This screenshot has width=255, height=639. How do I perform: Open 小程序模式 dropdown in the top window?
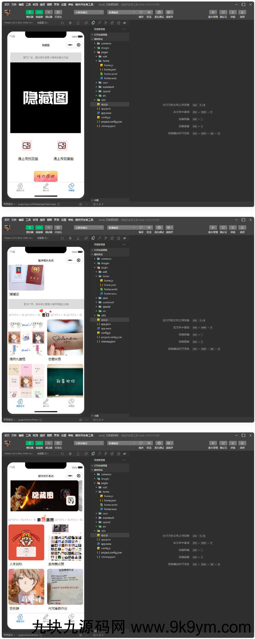89,12
